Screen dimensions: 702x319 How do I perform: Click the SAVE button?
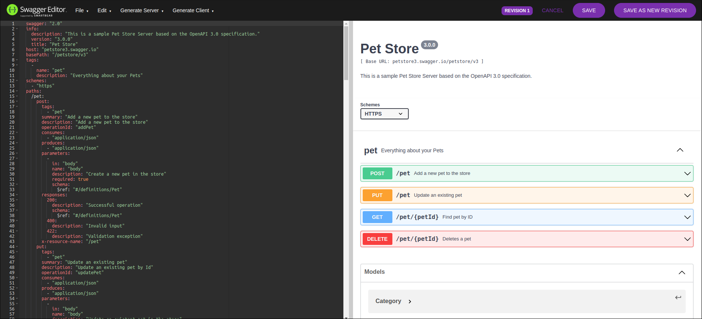[589, 10]
